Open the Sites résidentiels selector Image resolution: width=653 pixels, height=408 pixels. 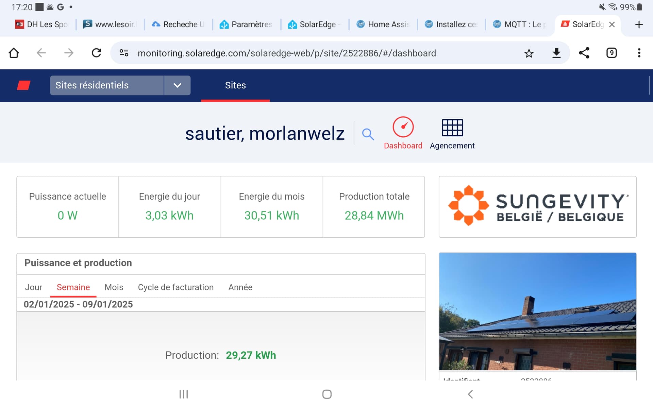[107, 85]
